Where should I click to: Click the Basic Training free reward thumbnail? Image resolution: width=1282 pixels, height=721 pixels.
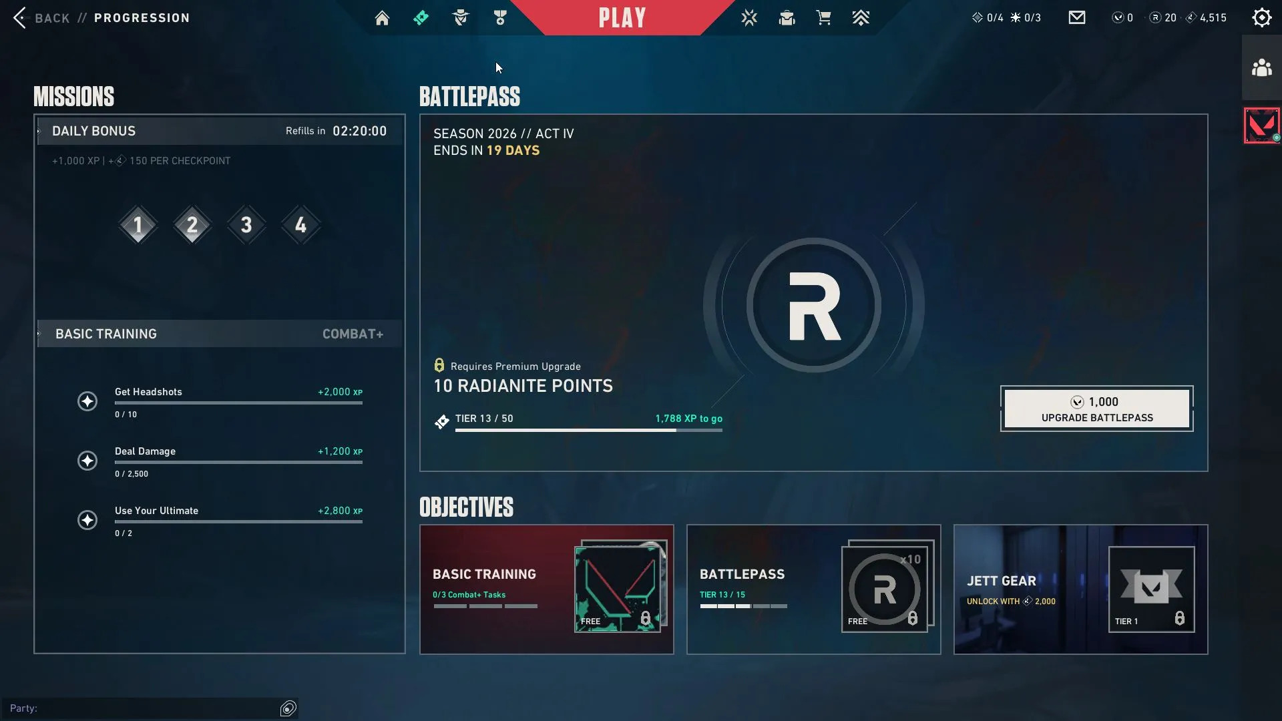pos(618,589)
